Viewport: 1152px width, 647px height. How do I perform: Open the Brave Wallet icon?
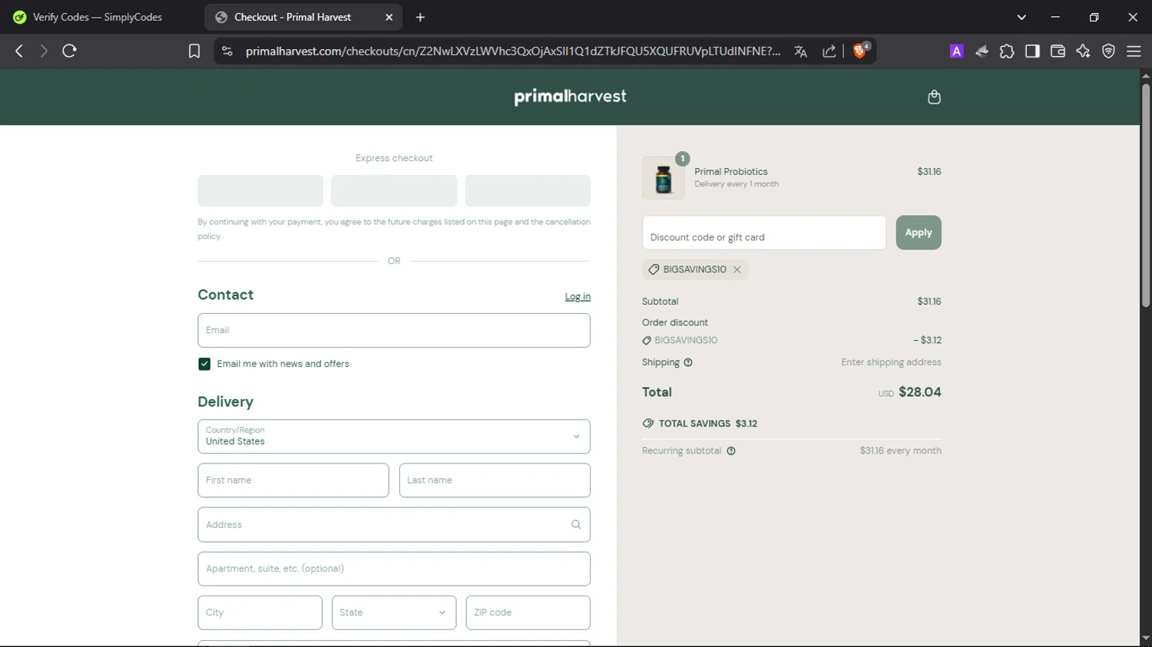coord(1058,51)
